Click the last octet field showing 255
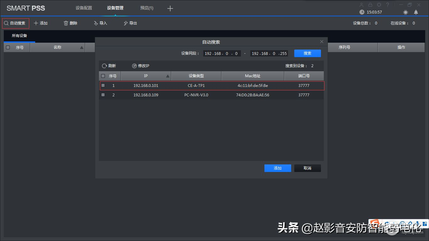Screen dimensions: 429x241 pos(283,53)
